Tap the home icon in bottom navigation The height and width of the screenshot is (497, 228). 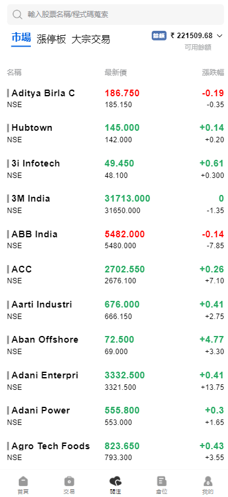coord(23,481)
